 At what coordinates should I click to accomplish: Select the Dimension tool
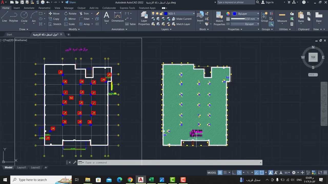(118, 17)
